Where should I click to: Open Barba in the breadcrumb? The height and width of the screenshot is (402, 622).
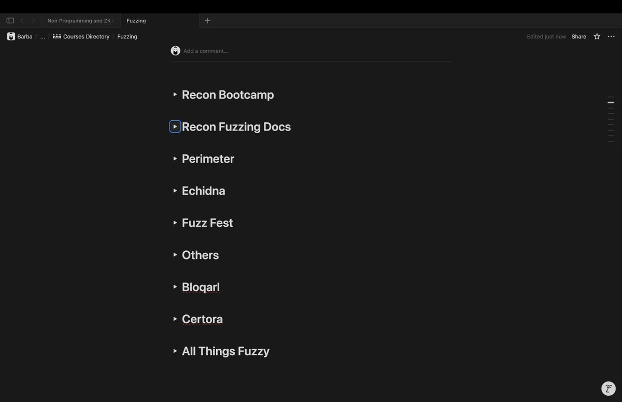tap(25, 36)
